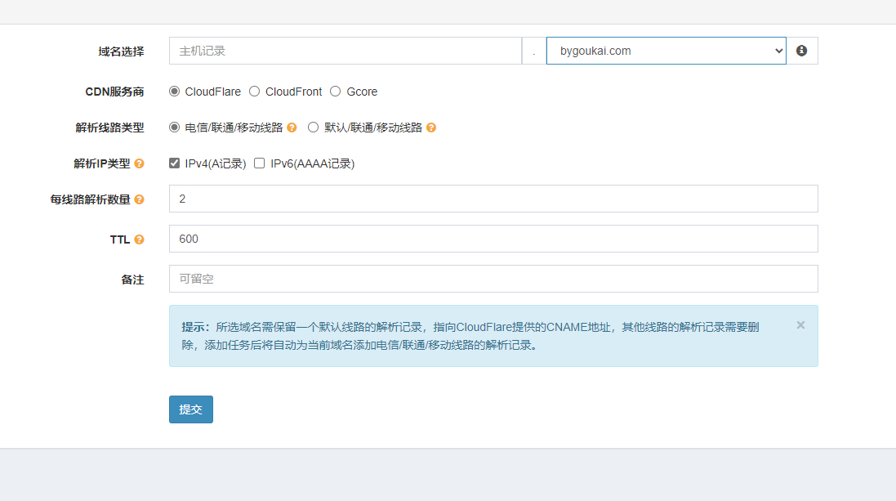Submit the form with 提交 button
The height and width of the screenshot is (501, 896).
[x=191, y=409]
